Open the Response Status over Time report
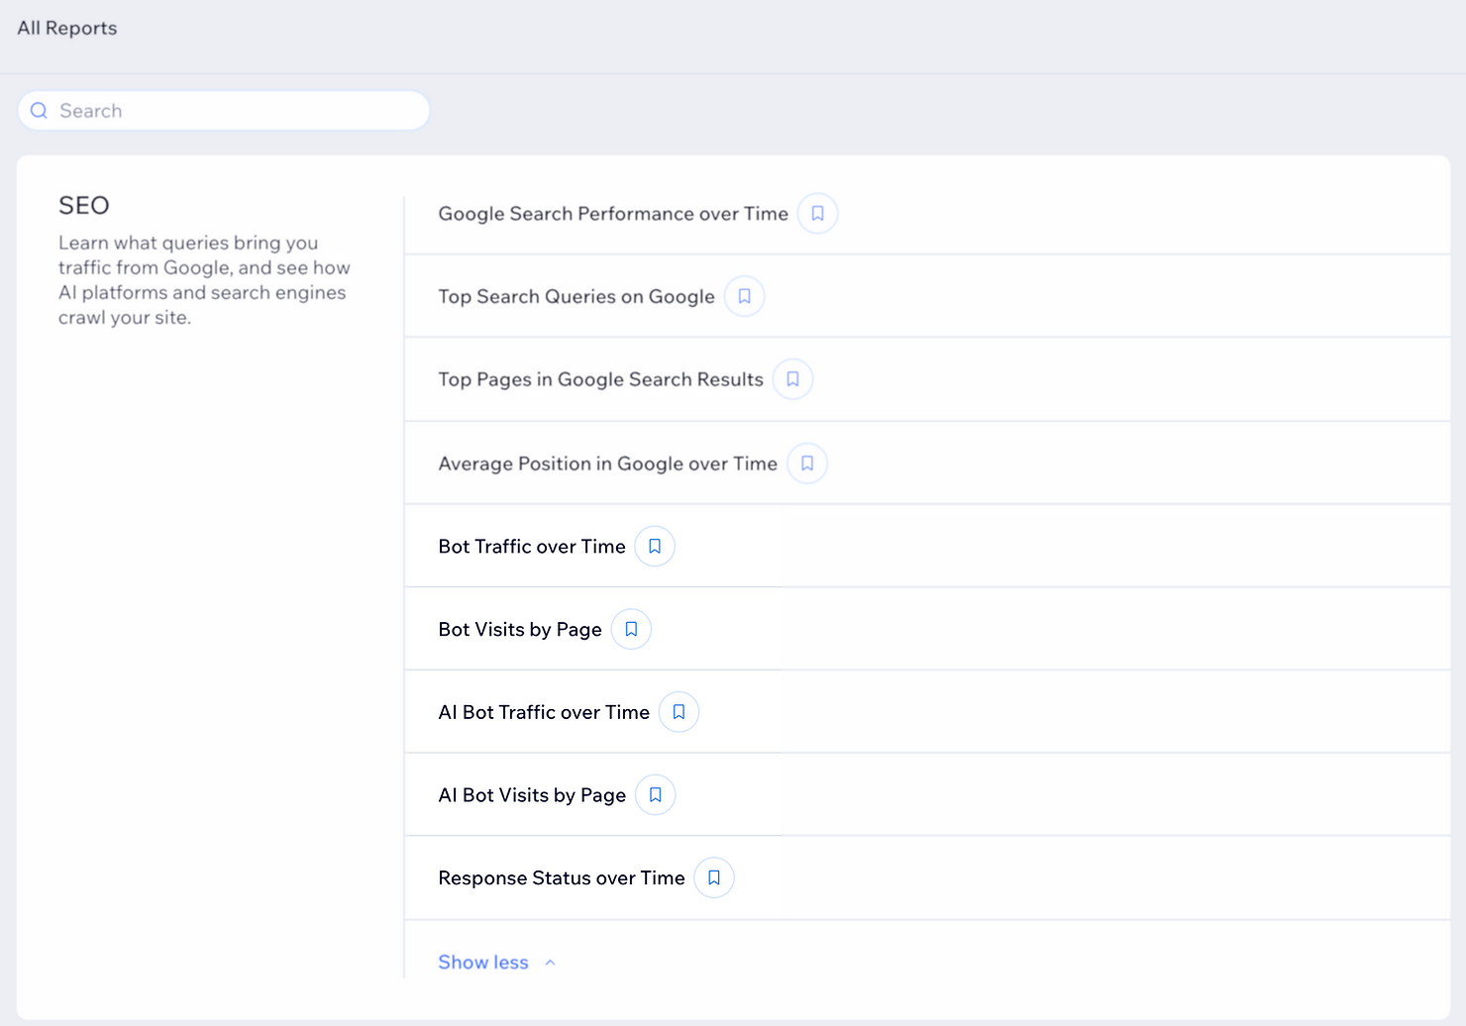1466x1026 pixels. [561, 878]
